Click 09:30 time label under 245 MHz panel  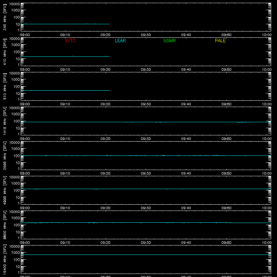pyautogui.click(x=146, y=35)
